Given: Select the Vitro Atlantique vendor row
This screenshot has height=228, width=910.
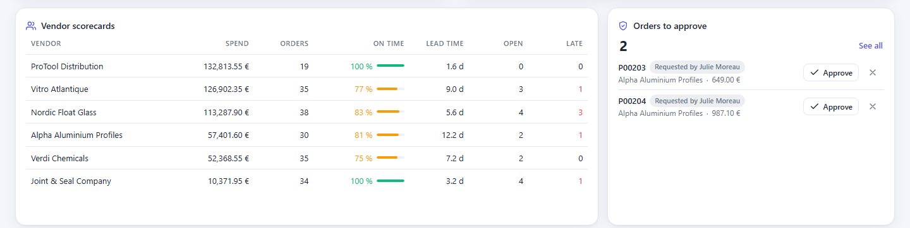Looking at the screenshot, I should (x=306, y=89).
